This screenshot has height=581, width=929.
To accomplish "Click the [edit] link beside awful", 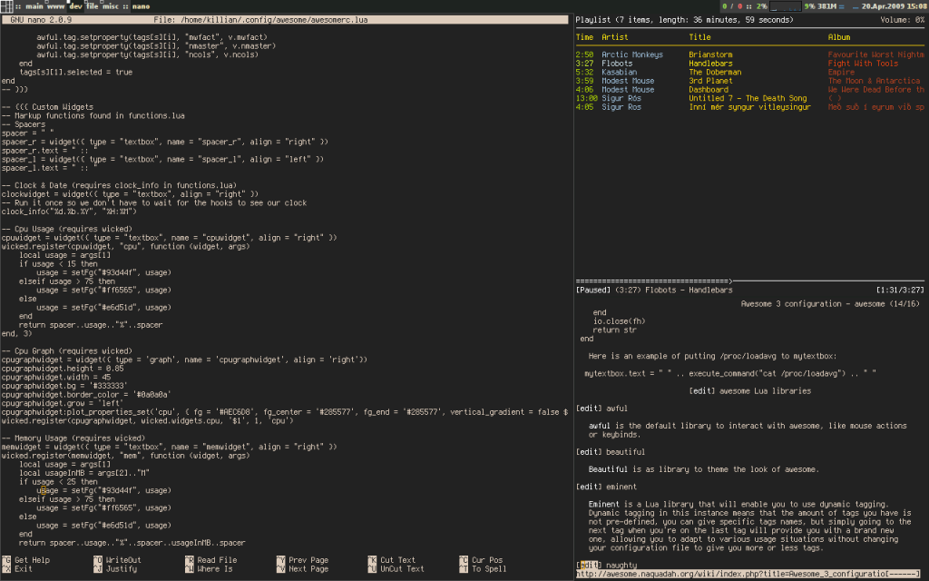I will (x=588, y=409).
